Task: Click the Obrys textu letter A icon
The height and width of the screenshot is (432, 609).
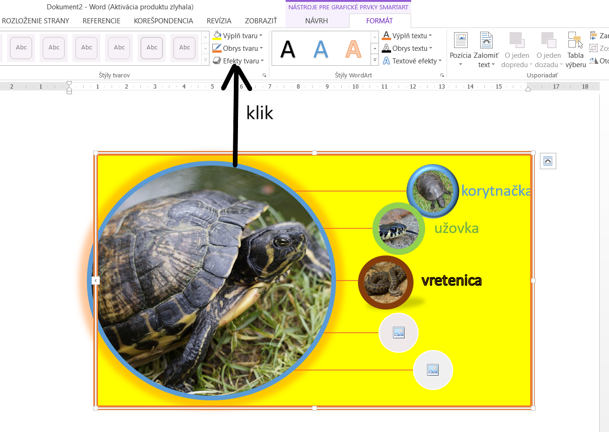Action: coord(386,48)
